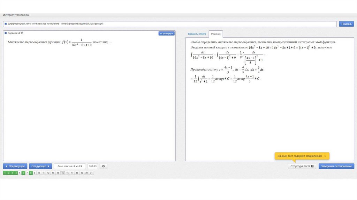This screenshot has width=357, height=200.
Task: Switch to the Варианты ответа tab
Action: coord(197,34)
